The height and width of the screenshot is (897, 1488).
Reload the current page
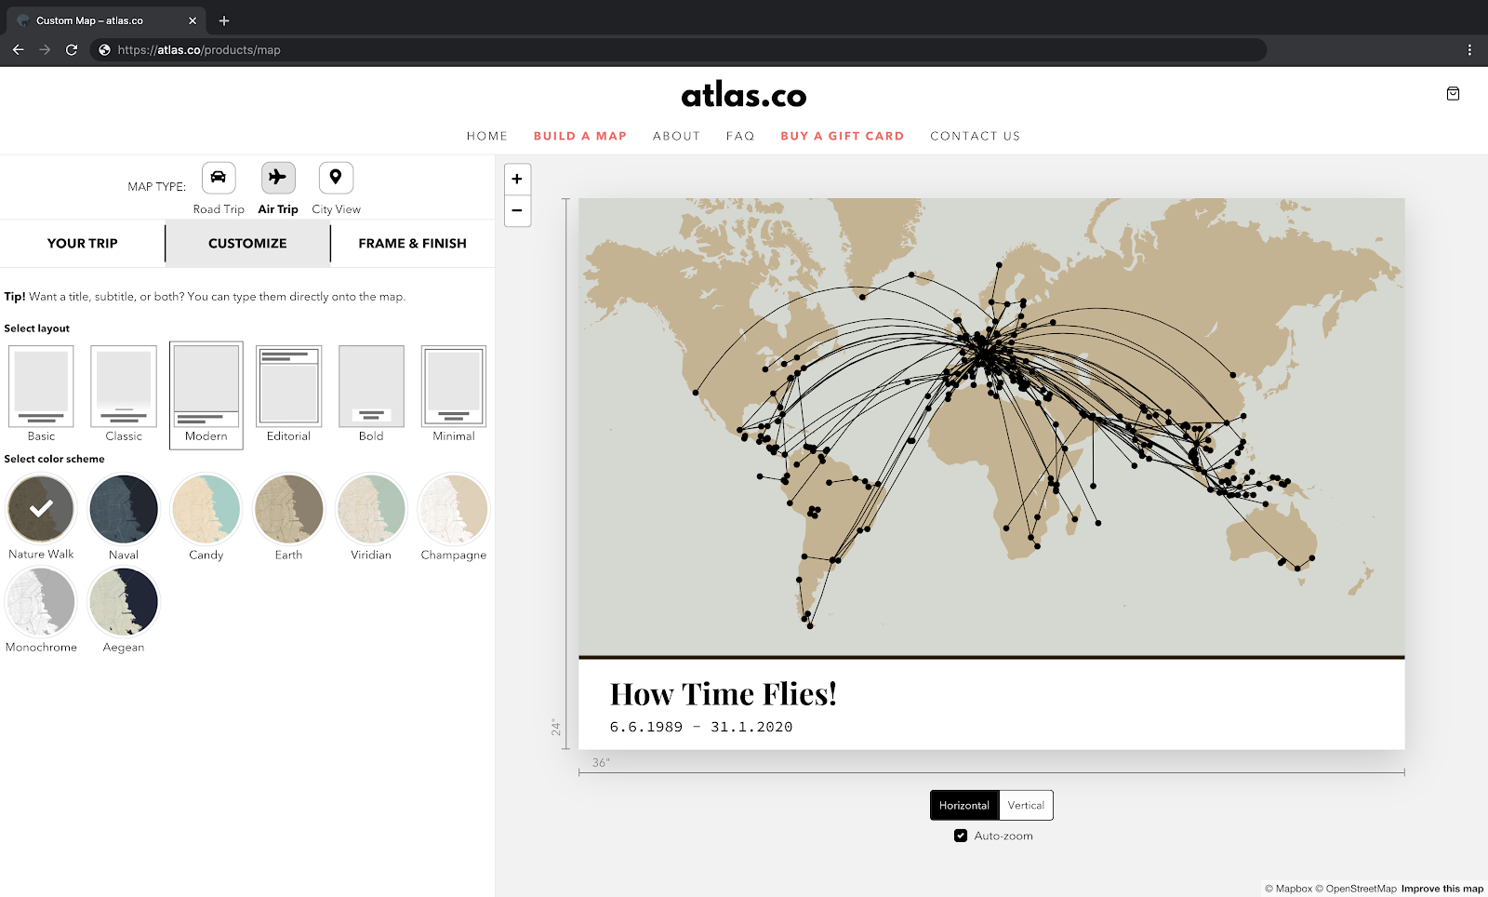click(x=72, y=50)
